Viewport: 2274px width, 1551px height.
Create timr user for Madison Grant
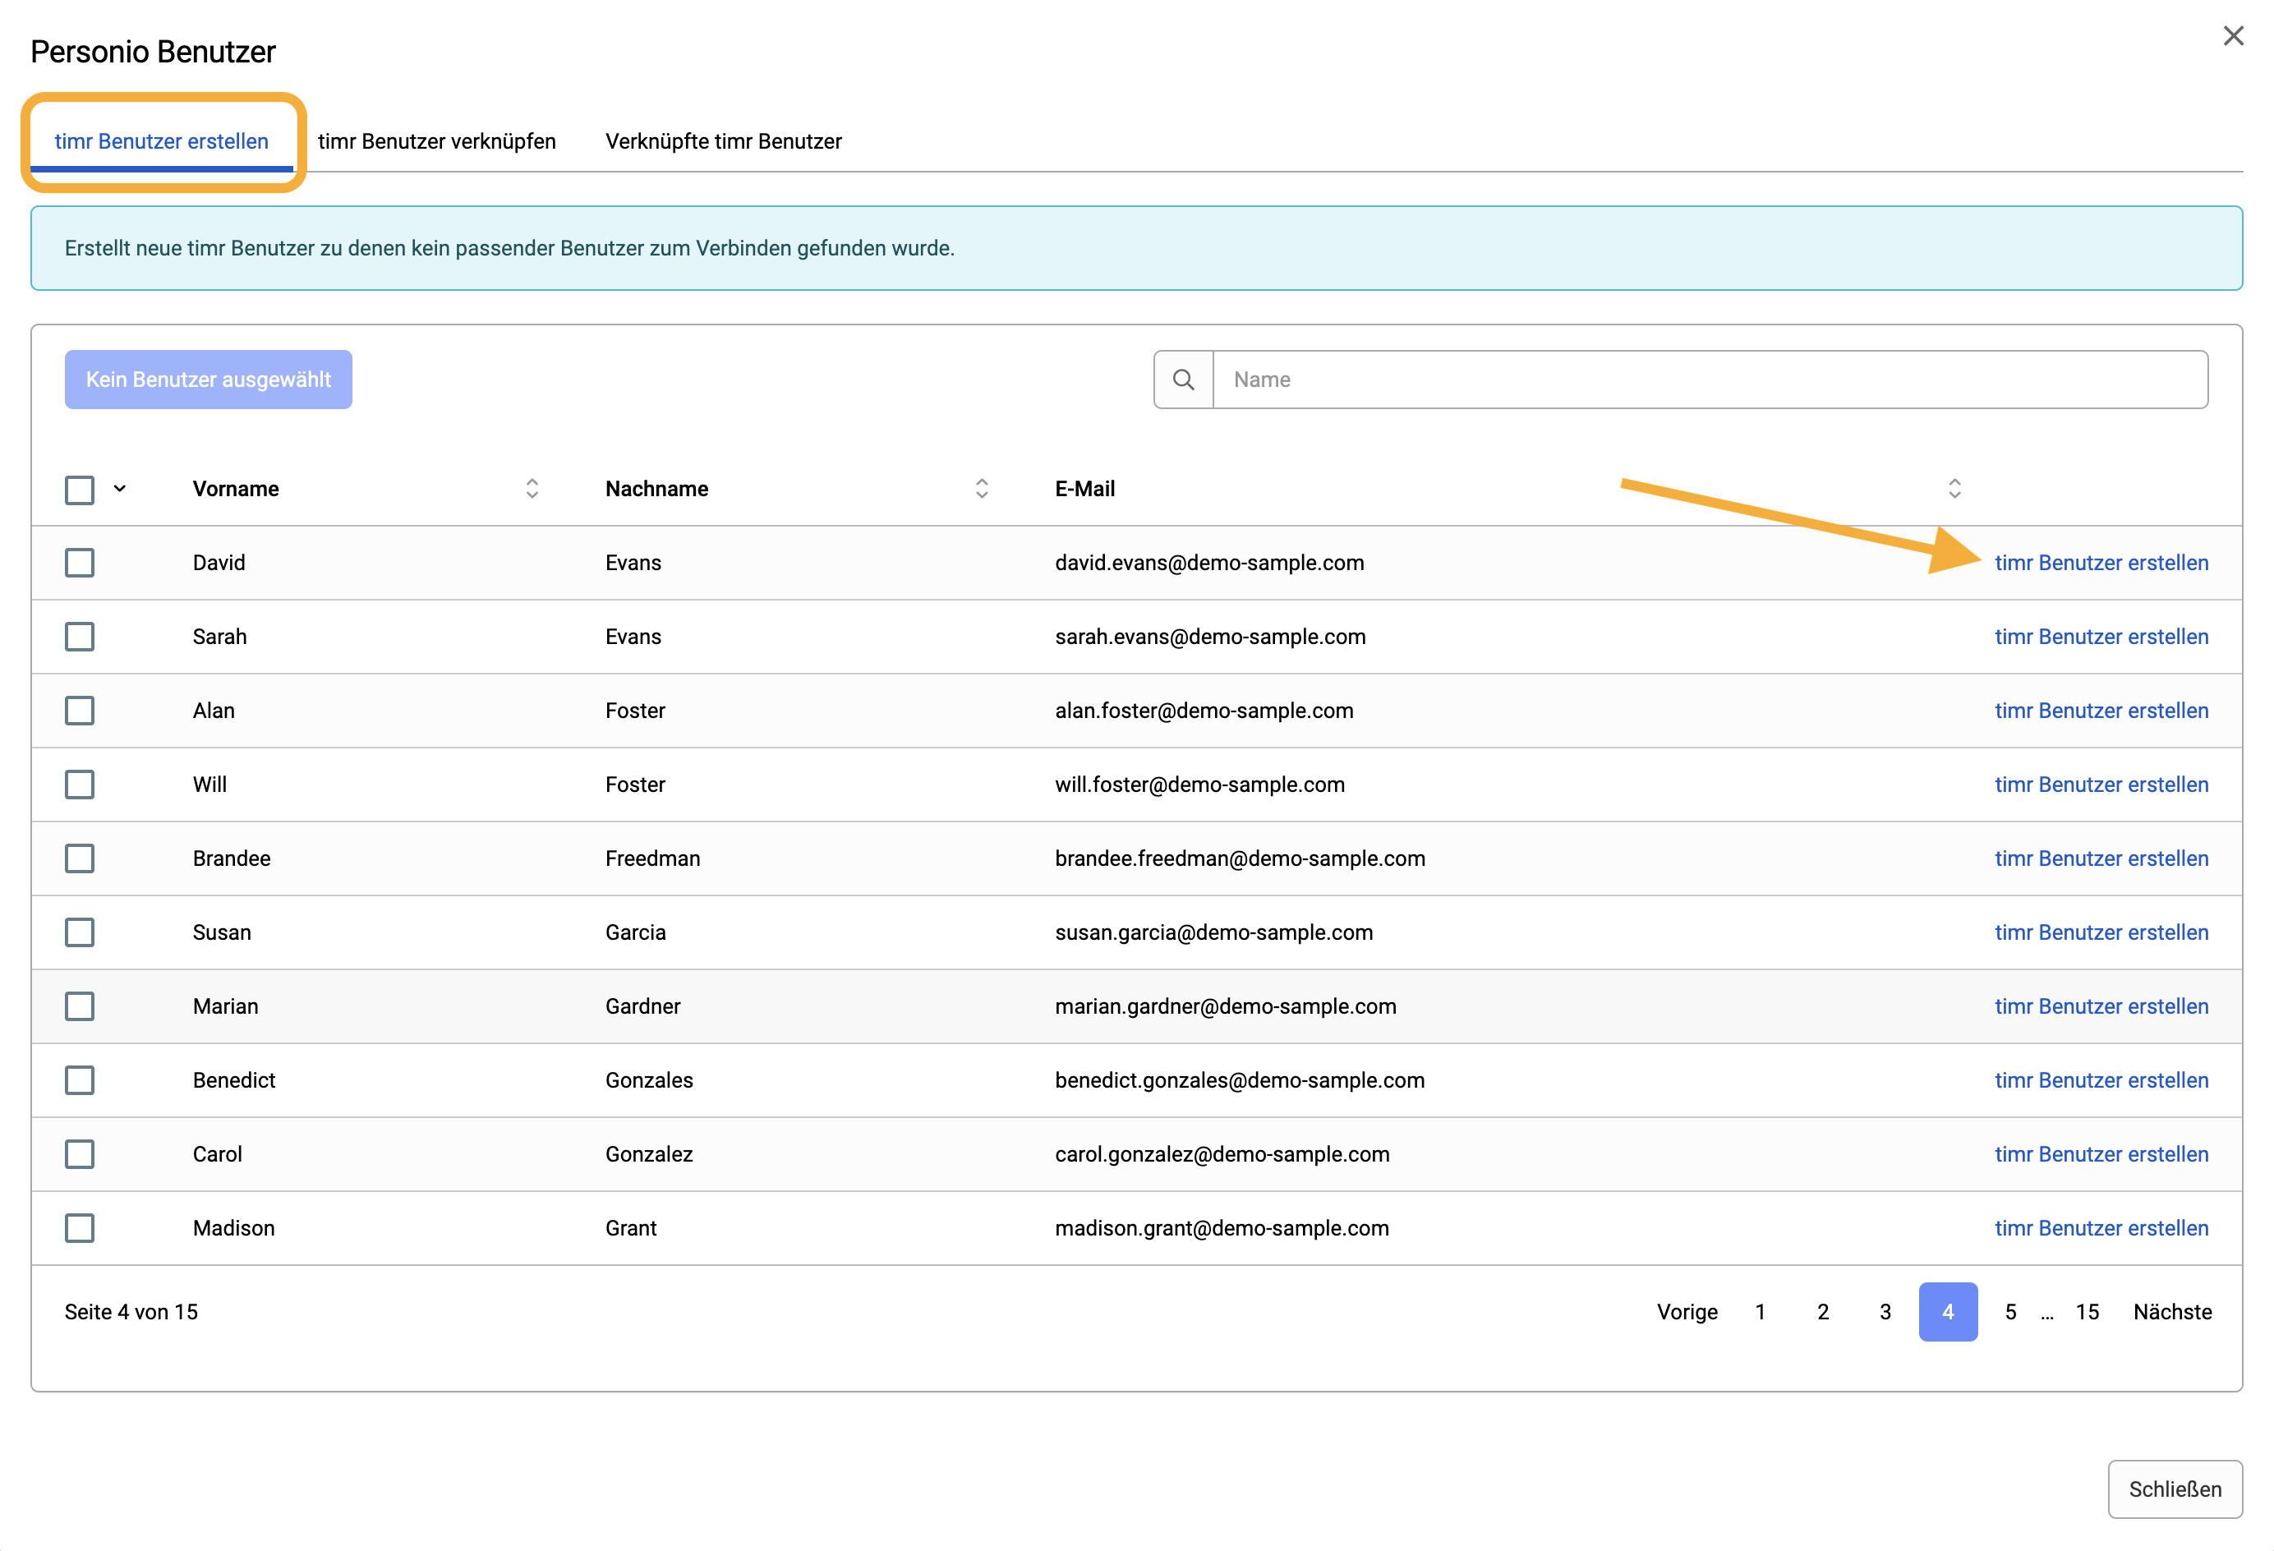(x=2101, y=1228)
